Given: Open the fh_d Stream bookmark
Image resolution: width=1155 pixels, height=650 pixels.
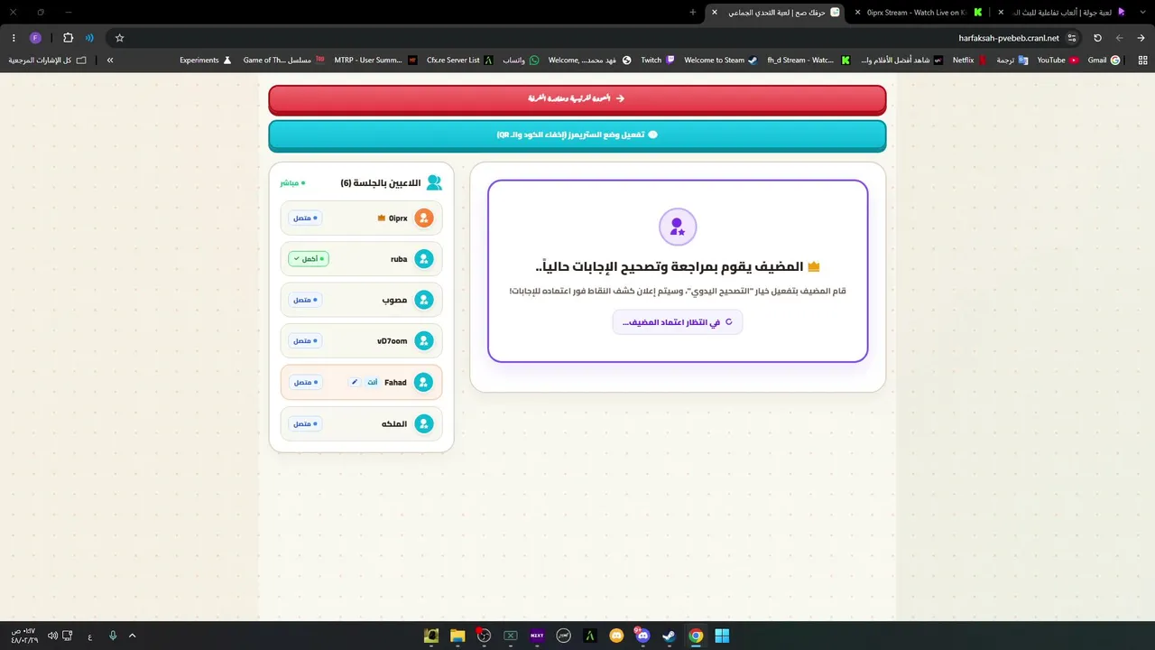Looking at the screenshot, I should (x=808, y=60).
